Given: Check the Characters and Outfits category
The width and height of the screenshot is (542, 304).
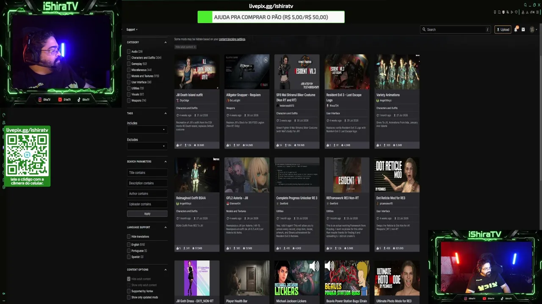Looking at the screenshot, I should click(129, 58).
